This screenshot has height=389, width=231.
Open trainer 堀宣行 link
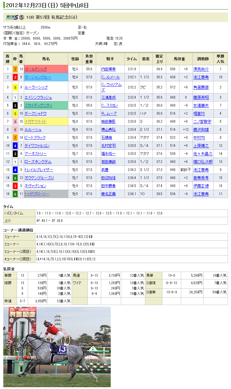click(x=199, y=113)
